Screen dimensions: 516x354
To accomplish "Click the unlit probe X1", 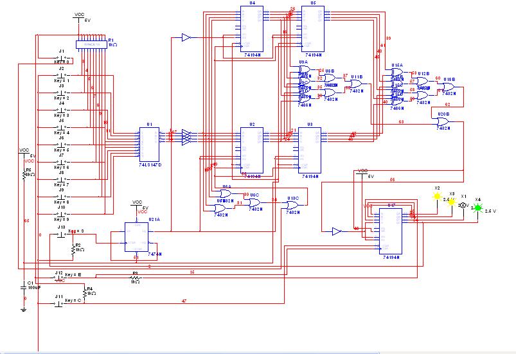I will coord(463,206).
